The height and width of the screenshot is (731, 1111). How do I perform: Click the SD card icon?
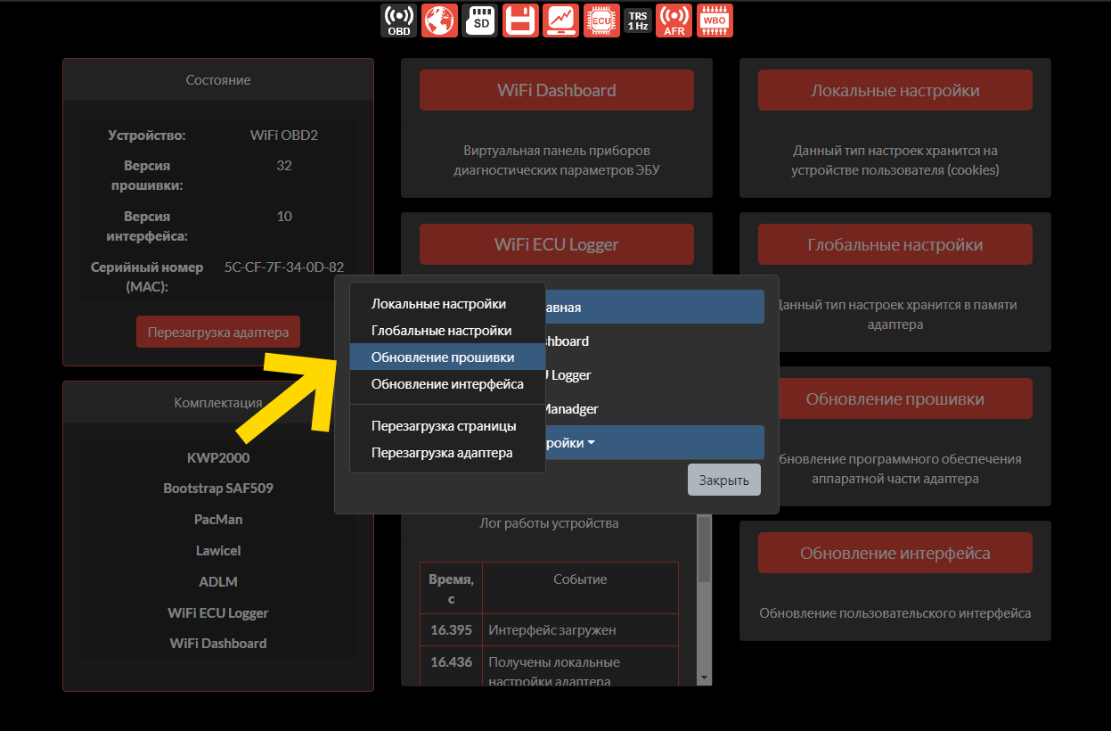click(x=480, y=20)
